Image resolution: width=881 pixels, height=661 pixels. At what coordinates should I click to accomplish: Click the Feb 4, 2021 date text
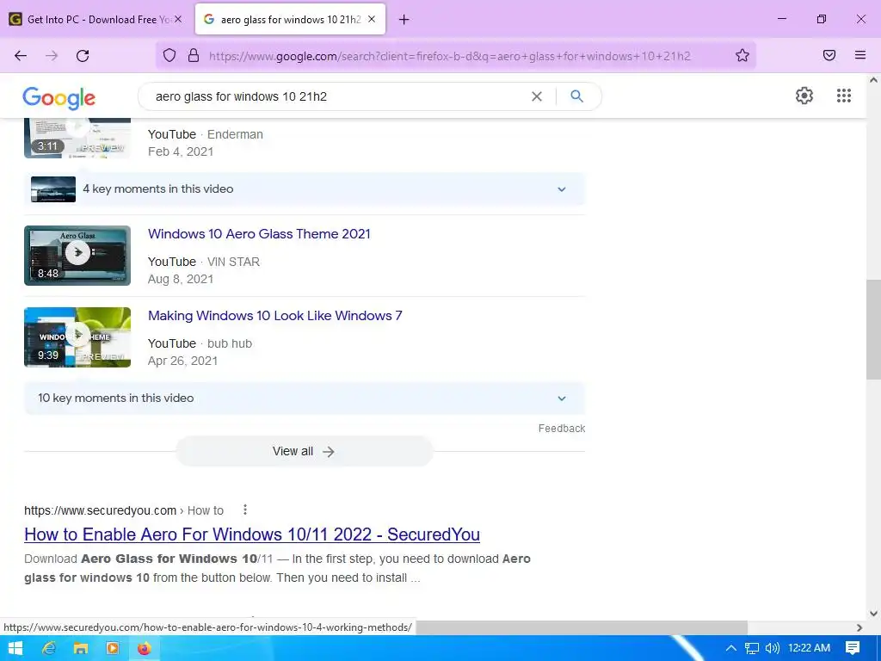(181, 151)
